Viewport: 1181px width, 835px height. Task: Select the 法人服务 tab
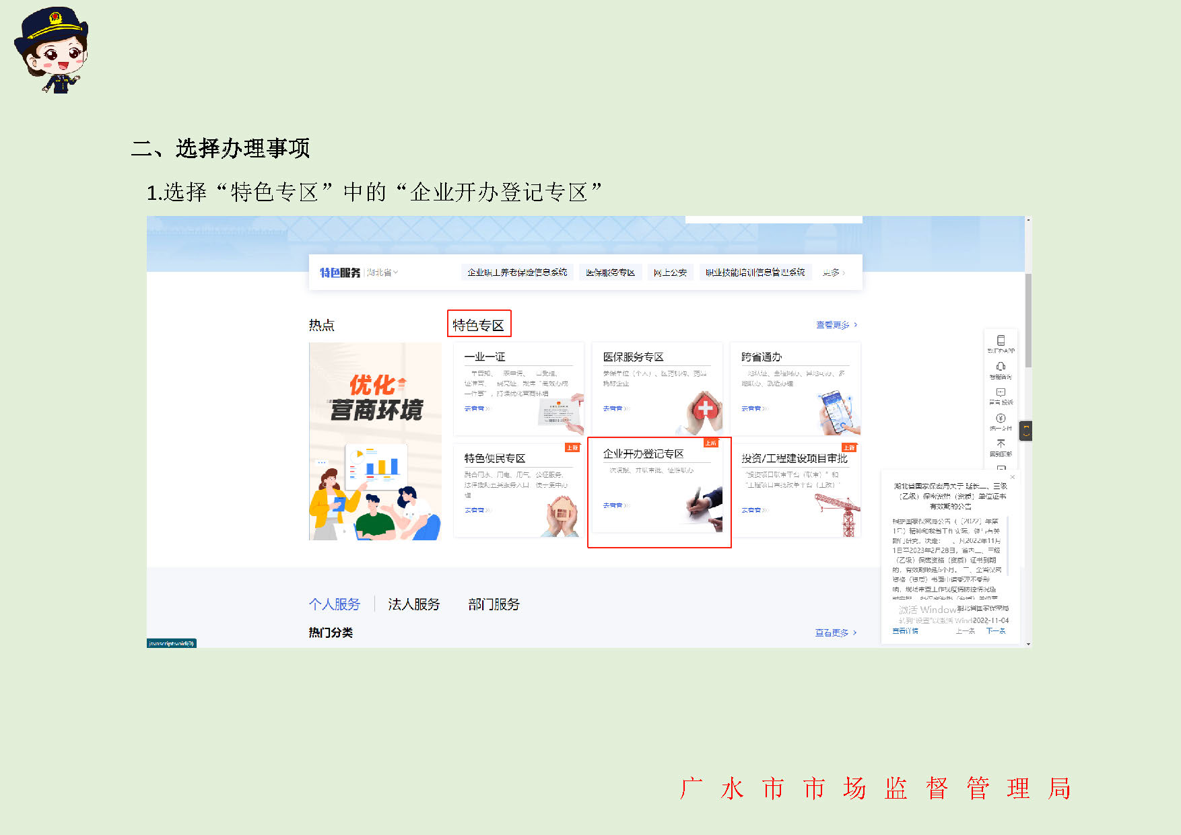point(414,604)
